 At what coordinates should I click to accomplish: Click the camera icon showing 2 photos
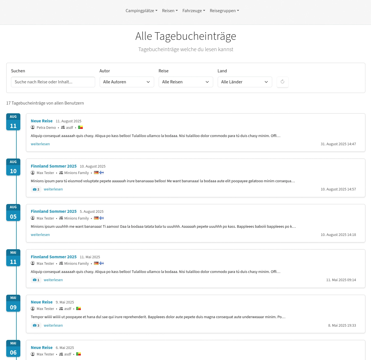(36, 189)
